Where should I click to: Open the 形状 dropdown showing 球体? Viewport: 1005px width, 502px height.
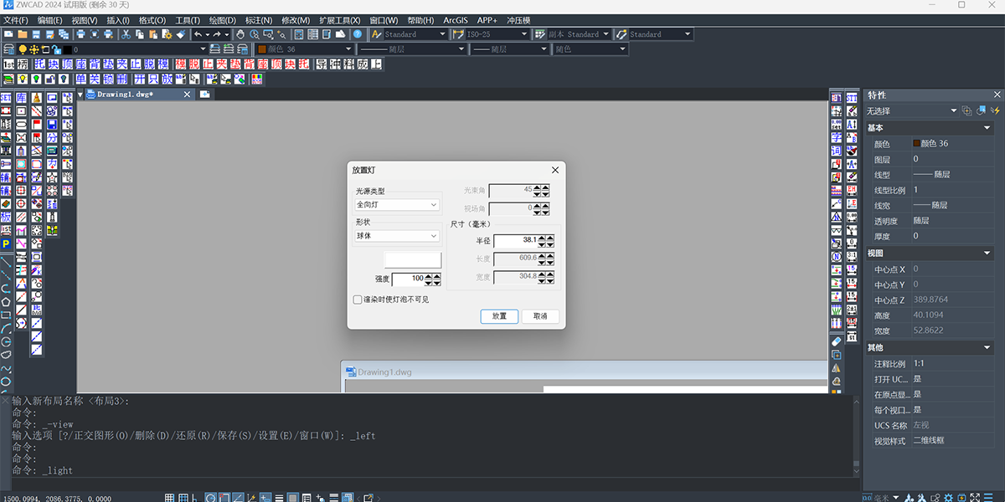coord(398,236)
